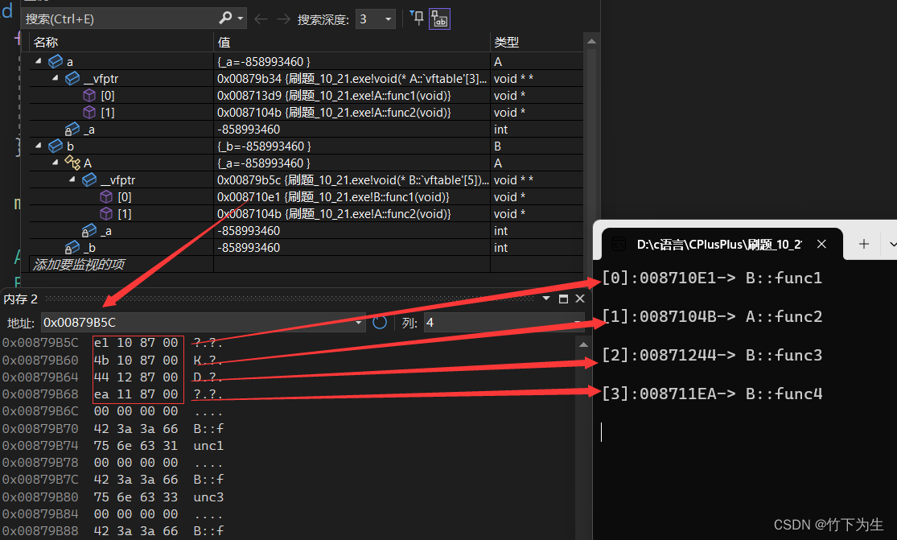Screen dimensions: 897x540
Task: Click the [0] B::func1 entry icon
Action: (x=106, y=197)
